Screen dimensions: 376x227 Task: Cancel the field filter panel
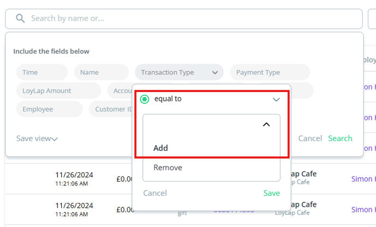(309, 138)
